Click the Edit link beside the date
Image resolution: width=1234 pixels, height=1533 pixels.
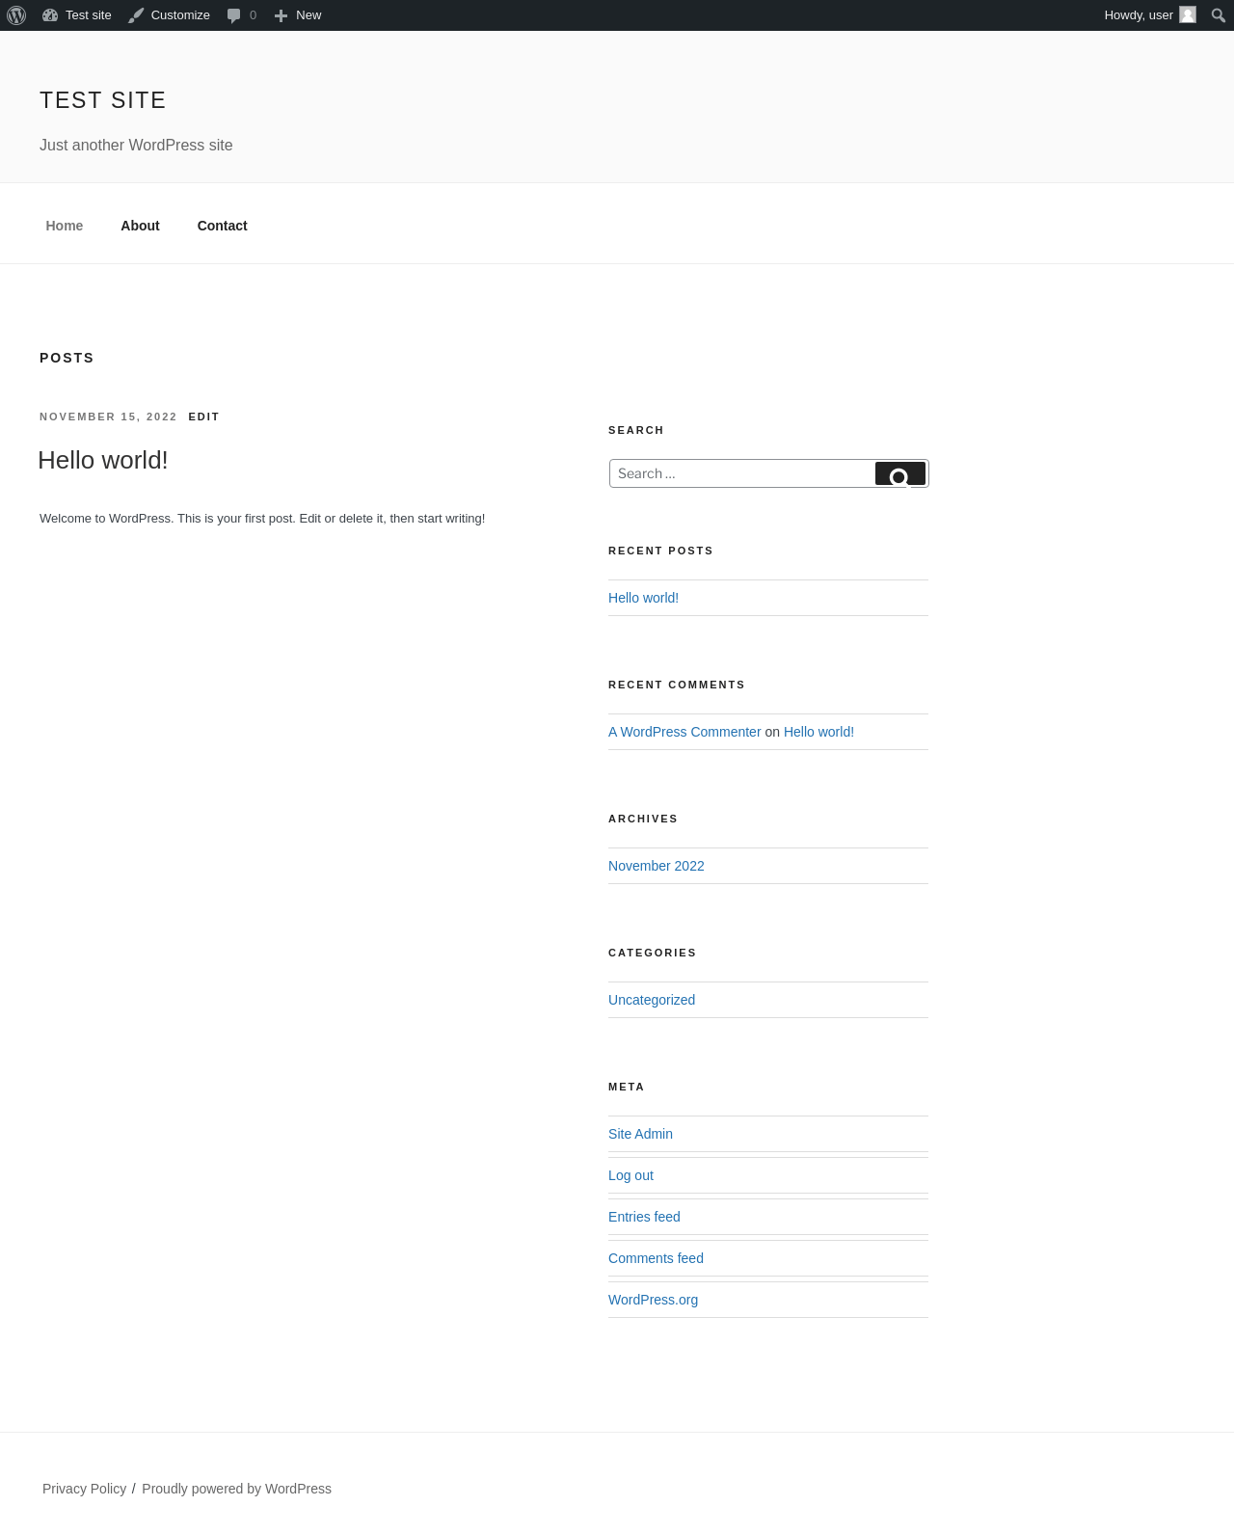[x=203, y=417]
